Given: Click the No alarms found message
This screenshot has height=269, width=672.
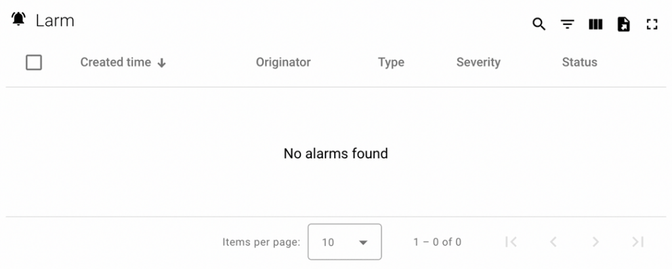Looking at the screenshot, I should coord(335,154).
